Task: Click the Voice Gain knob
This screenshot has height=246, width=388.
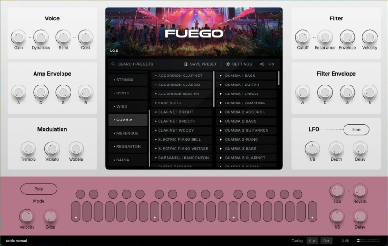Action: (x=18, y=37)
